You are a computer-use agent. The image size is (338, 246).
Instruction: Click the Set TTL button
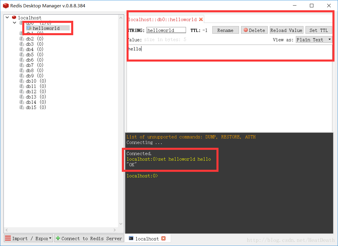point(319,30)
